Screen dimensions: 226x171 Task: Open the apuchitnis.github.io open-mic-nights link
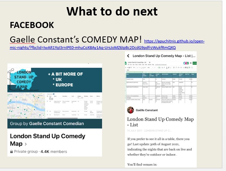[174, 41]
